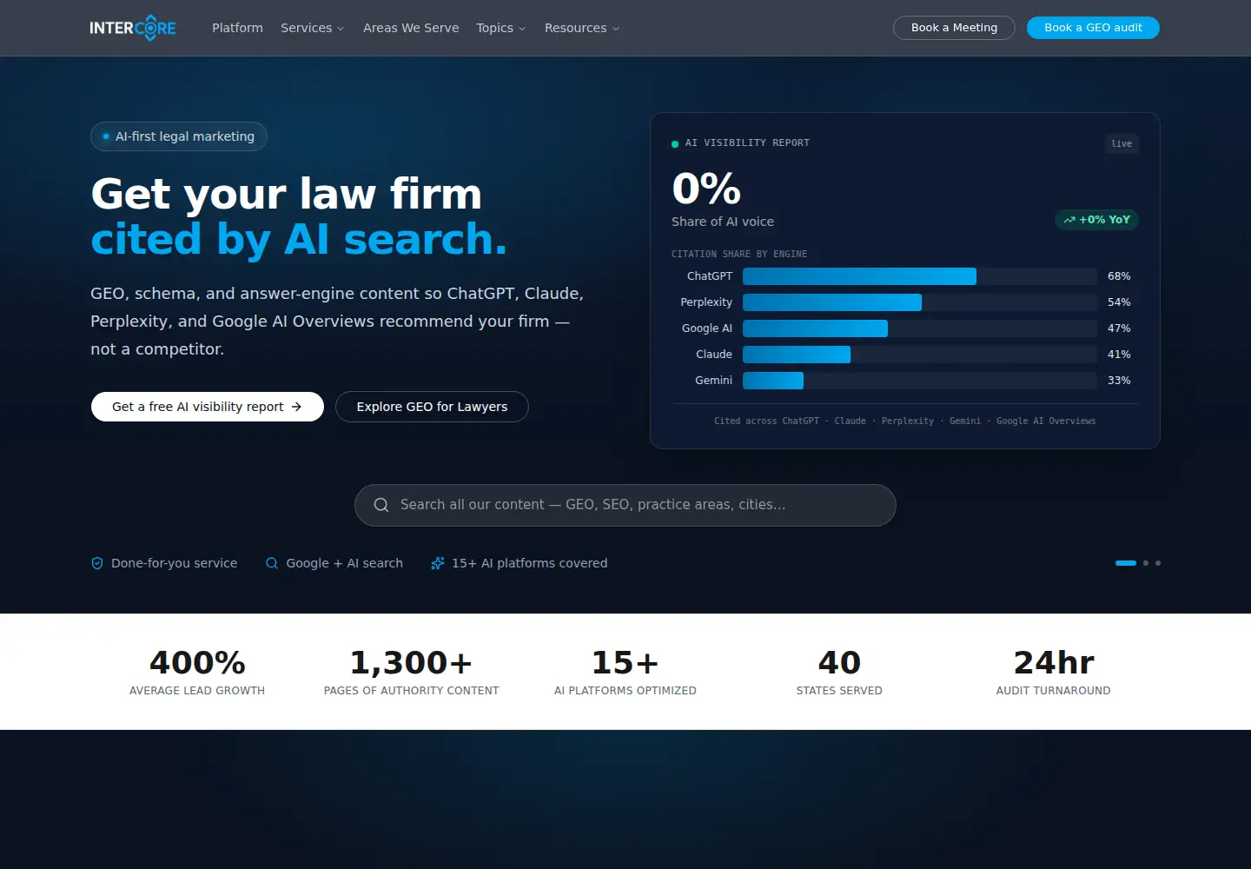1251x869 pixels.
Task: Click the 400% Average Lead Growth stat
Action: point(197,672)
